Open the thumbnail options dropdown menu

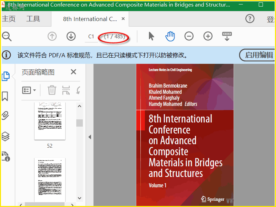[x=29, y=90]
